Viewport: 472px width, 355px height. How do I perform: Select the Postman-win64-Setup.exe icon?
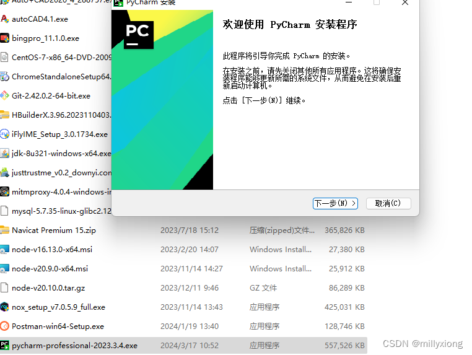click(x=4, y=326)
